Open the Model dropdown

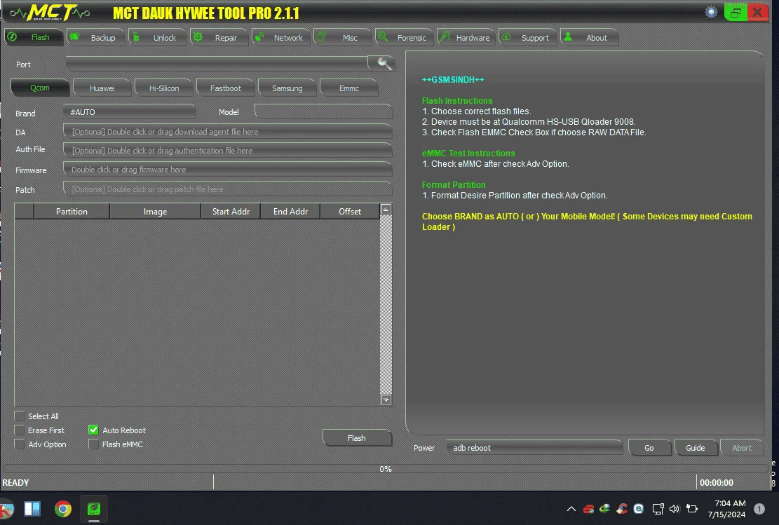coord(323,111)
